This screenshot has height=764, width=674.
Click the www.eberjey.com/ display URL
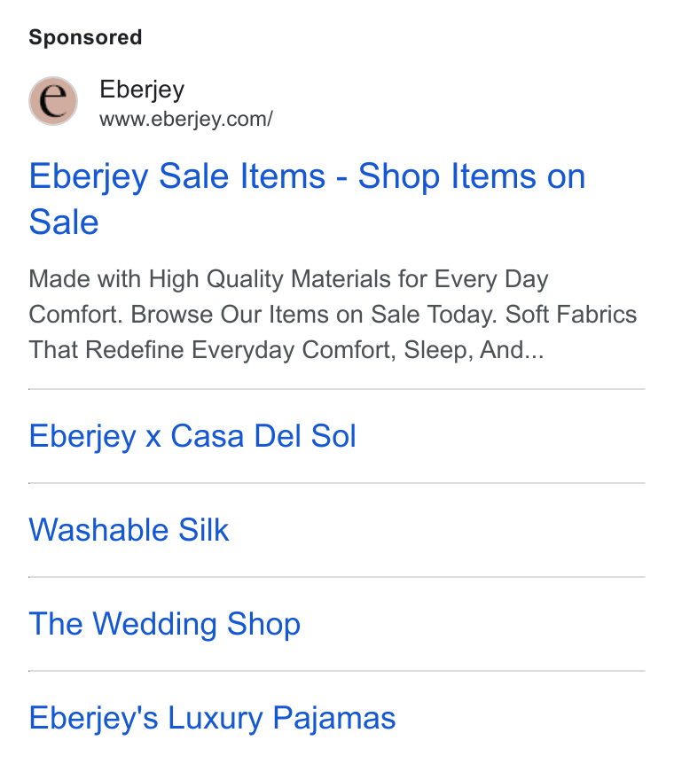click(186, 119)
